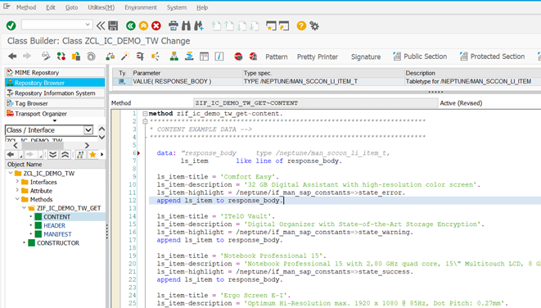Click the Pattern button

tap(277, 57)
